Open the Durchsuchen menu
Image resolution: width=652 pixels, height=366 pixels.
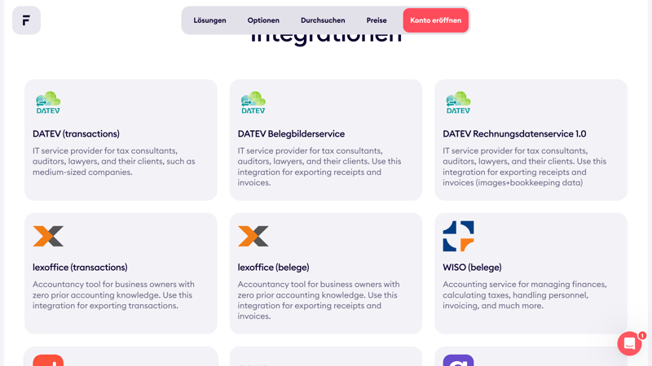(x=323, y=20)
